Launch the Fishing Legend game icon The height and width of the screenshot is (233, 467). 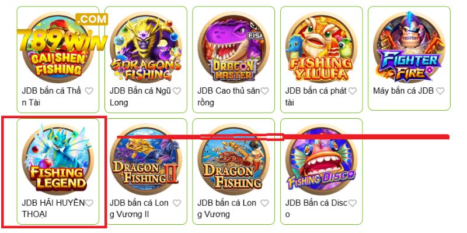[58, 159]
